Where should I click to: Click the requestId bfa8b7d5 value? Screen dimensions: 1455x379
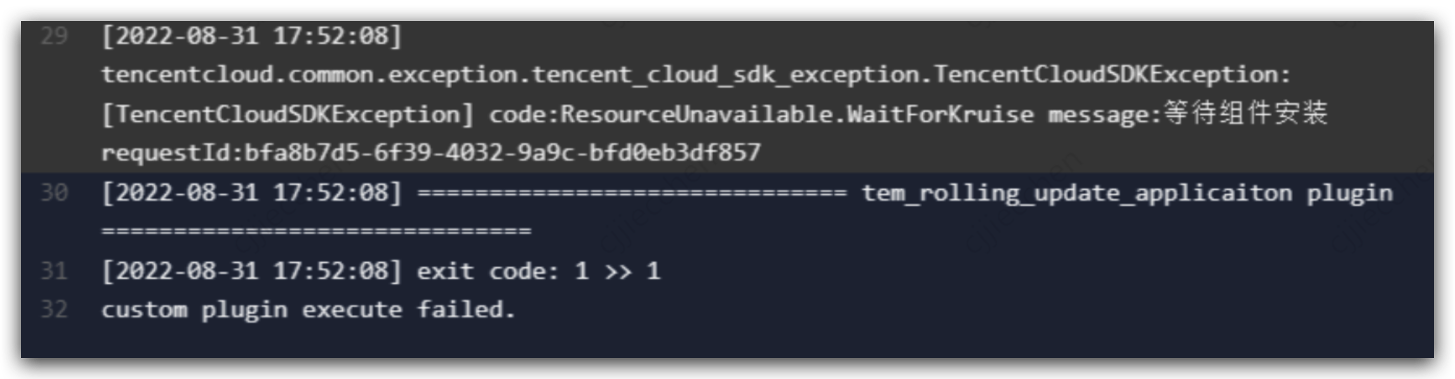[x=431, y=152]
